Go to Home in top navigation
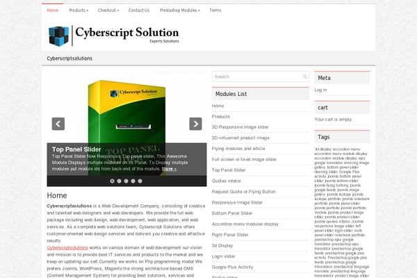This screenshot has height=278, width=417. pos(52,10)
